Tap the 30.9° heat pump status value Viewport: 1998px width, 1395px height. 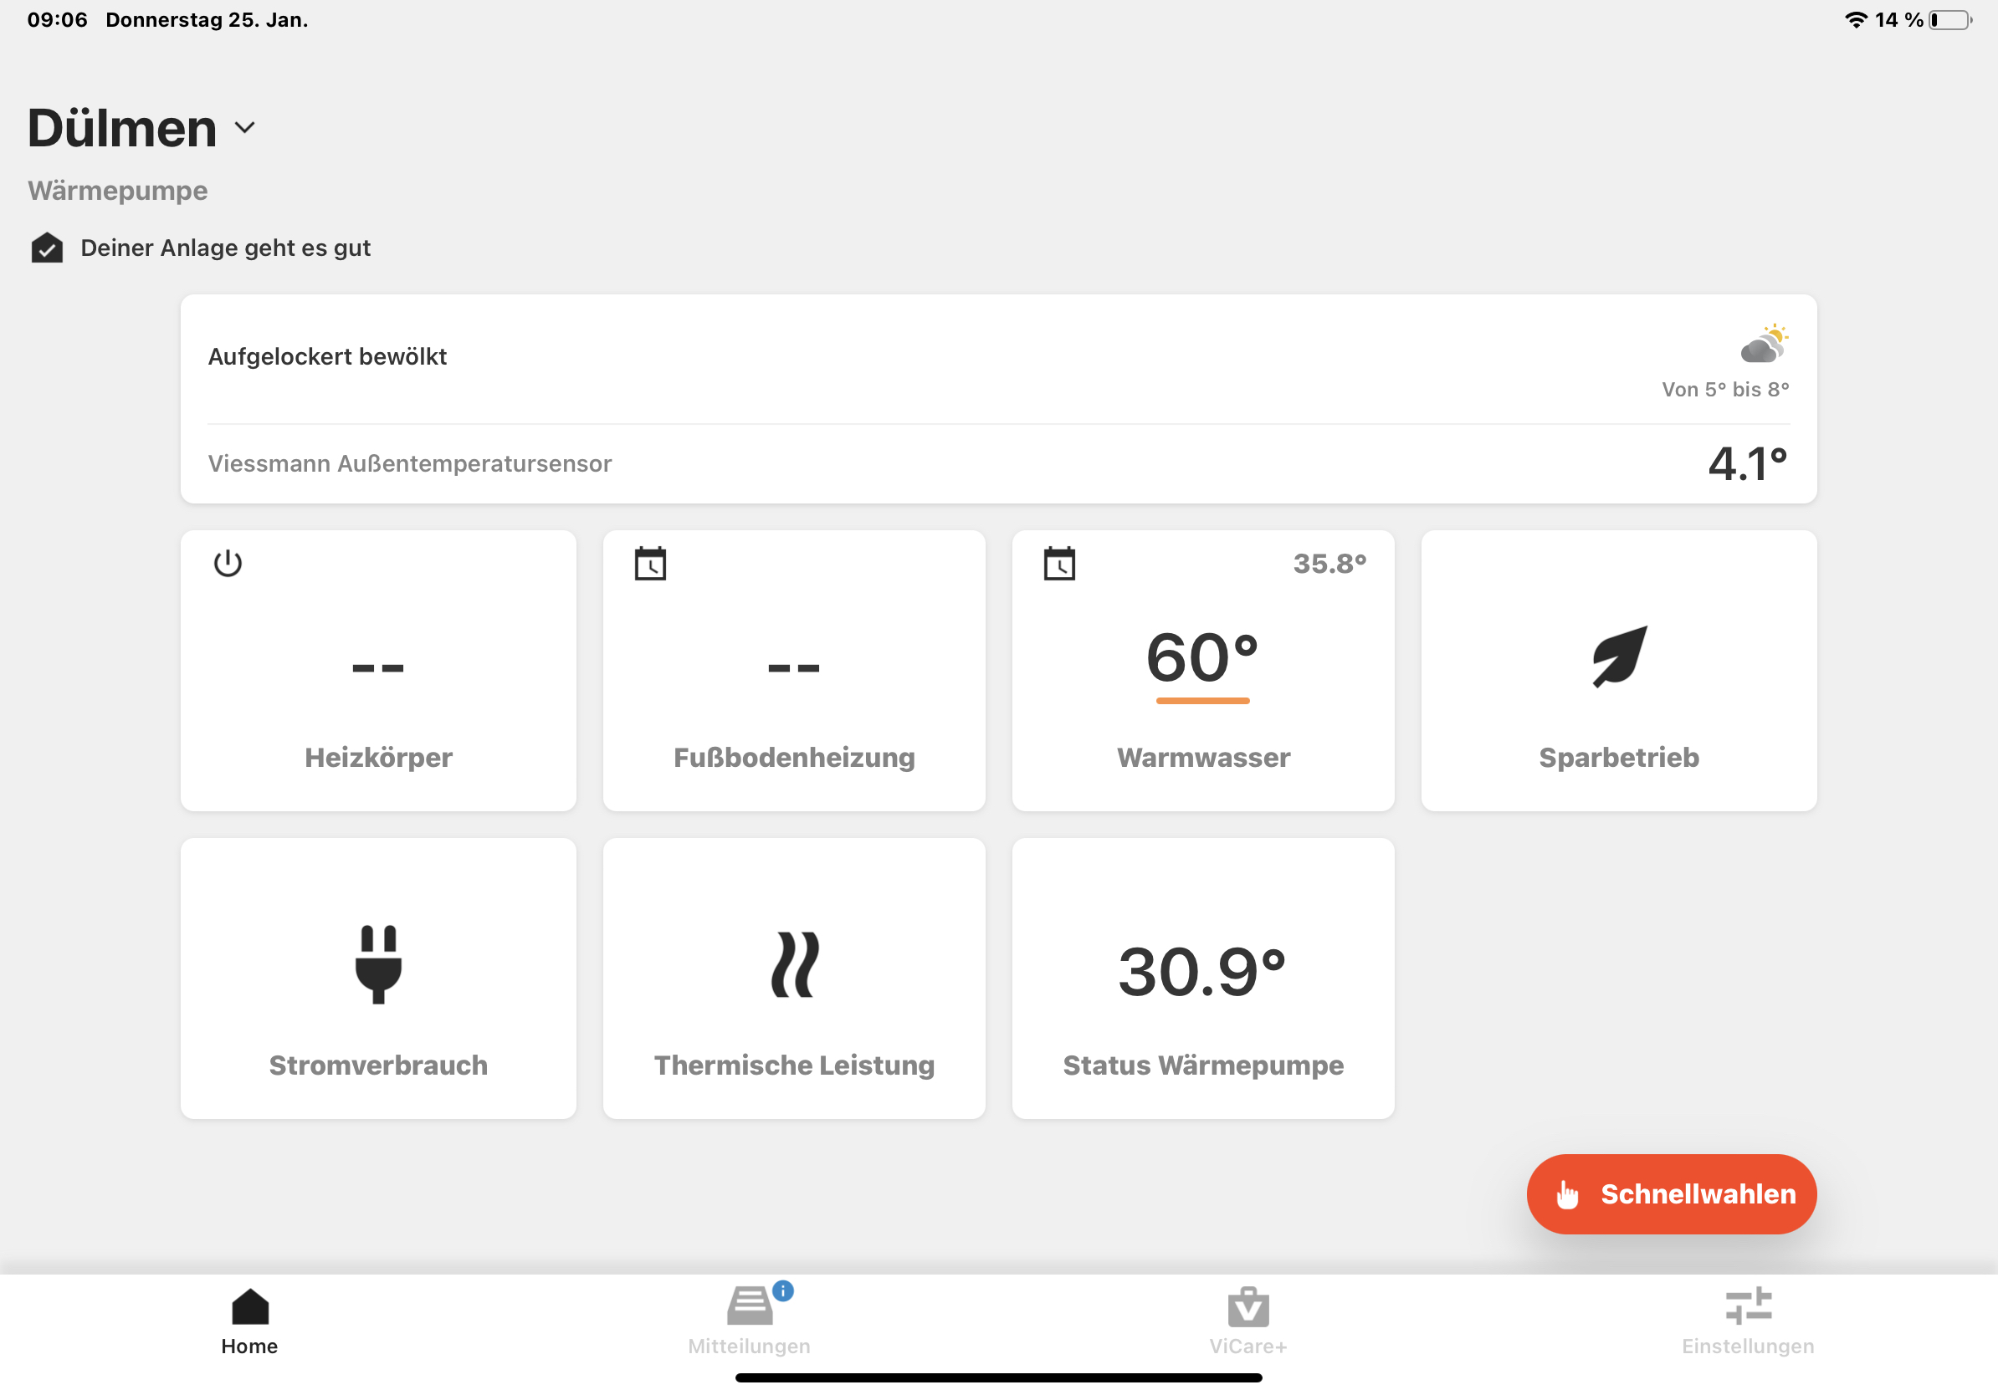pyautogui.click(x=1202, y=972)
